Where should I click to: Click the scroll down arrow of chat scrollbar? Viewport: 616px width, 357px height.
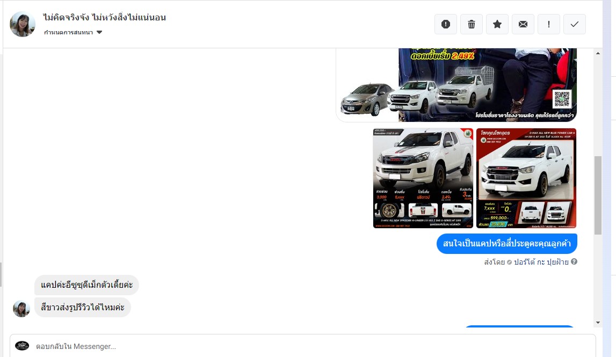(x=598, y=323)
